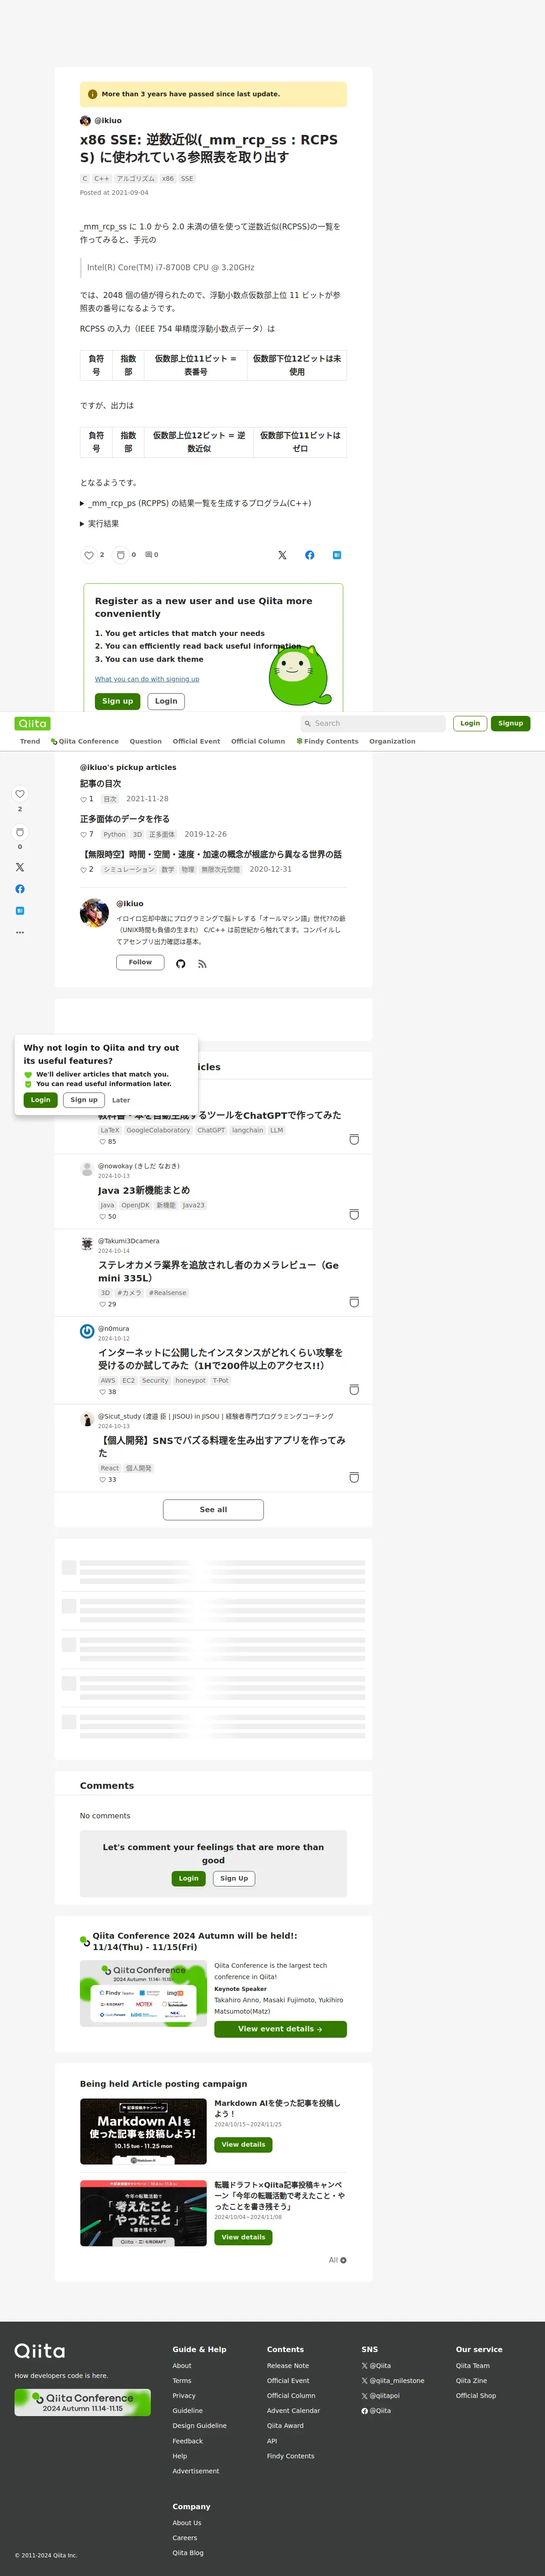Image resolution: width=545 pixels, height=2576 pixels.
Task: Open the Qiita Conference tab
Action: tap(85, 742)
